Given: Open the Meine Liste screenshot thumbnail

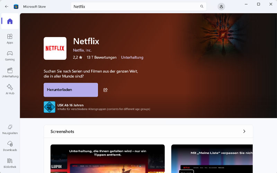Looking at the screenshot, I should tap(212, 159).
